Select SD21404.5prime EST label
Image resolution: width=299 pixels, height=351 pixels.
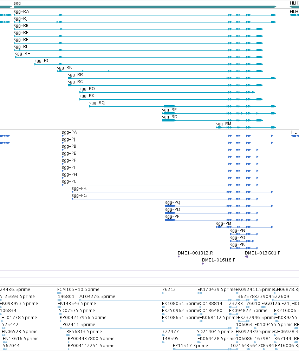[215, 332]
